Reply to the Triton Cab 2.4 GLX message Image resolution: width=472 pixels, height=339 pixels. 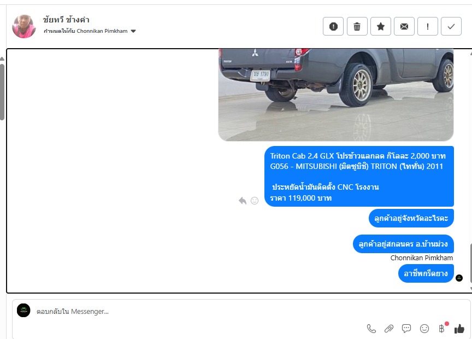243,201
